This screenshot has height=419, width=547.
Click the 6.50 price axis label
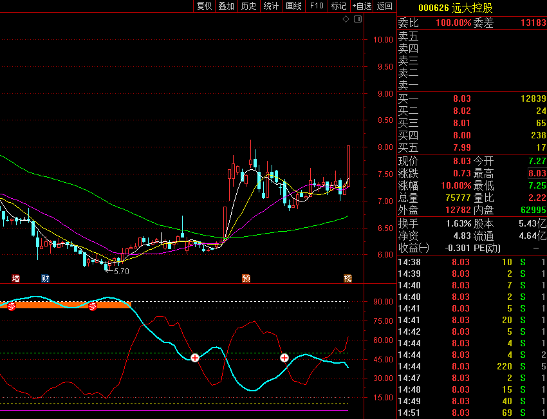point(385,228)
